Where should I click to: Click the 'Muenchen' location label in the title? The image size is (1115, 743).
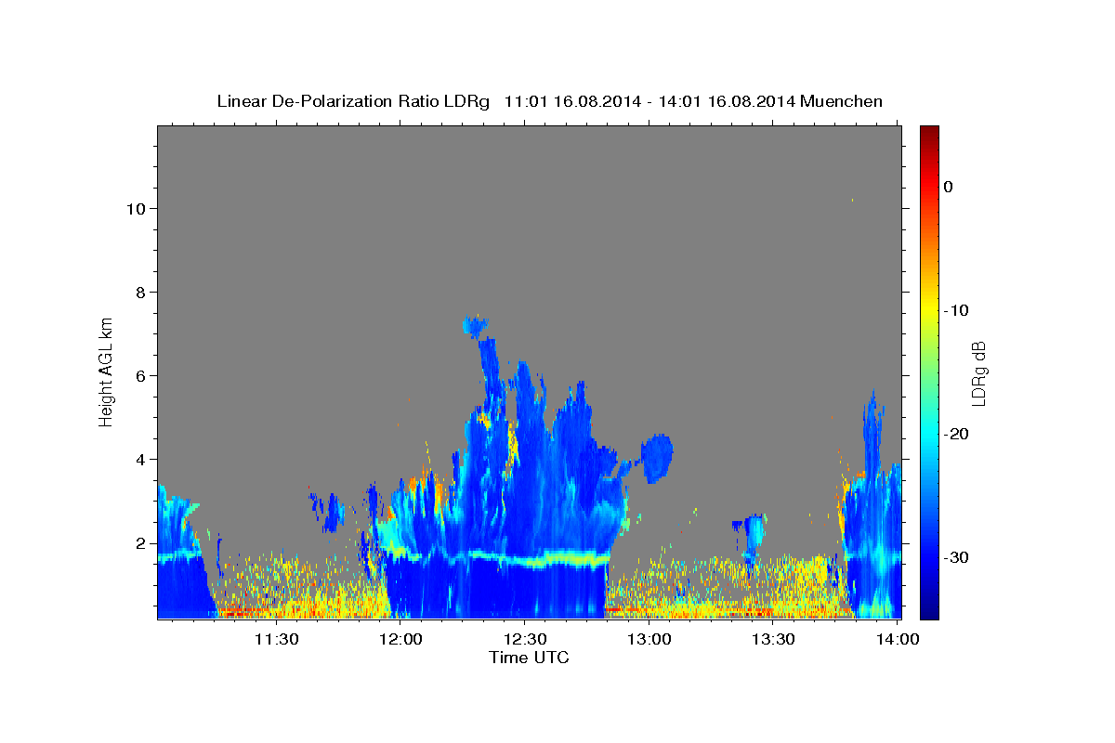click(842, 101)
